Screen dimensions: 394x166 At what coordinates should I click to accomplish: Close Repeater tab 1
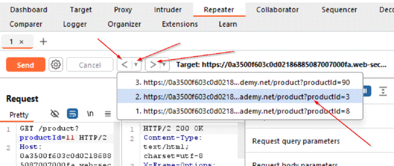(x=21, y=42)
